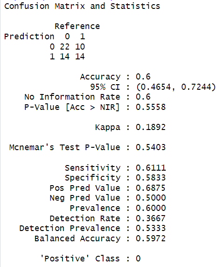223x267 pixels.
Task: Click the 95% CI interval values
Action: pyautogui.click(x=176, y=87)
